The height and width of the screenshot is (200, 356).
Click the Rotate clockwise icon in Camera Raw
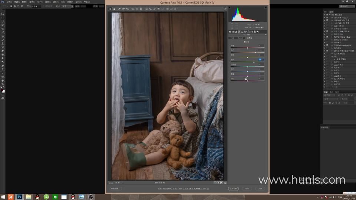pyautogui.click(x=175, y=9)
